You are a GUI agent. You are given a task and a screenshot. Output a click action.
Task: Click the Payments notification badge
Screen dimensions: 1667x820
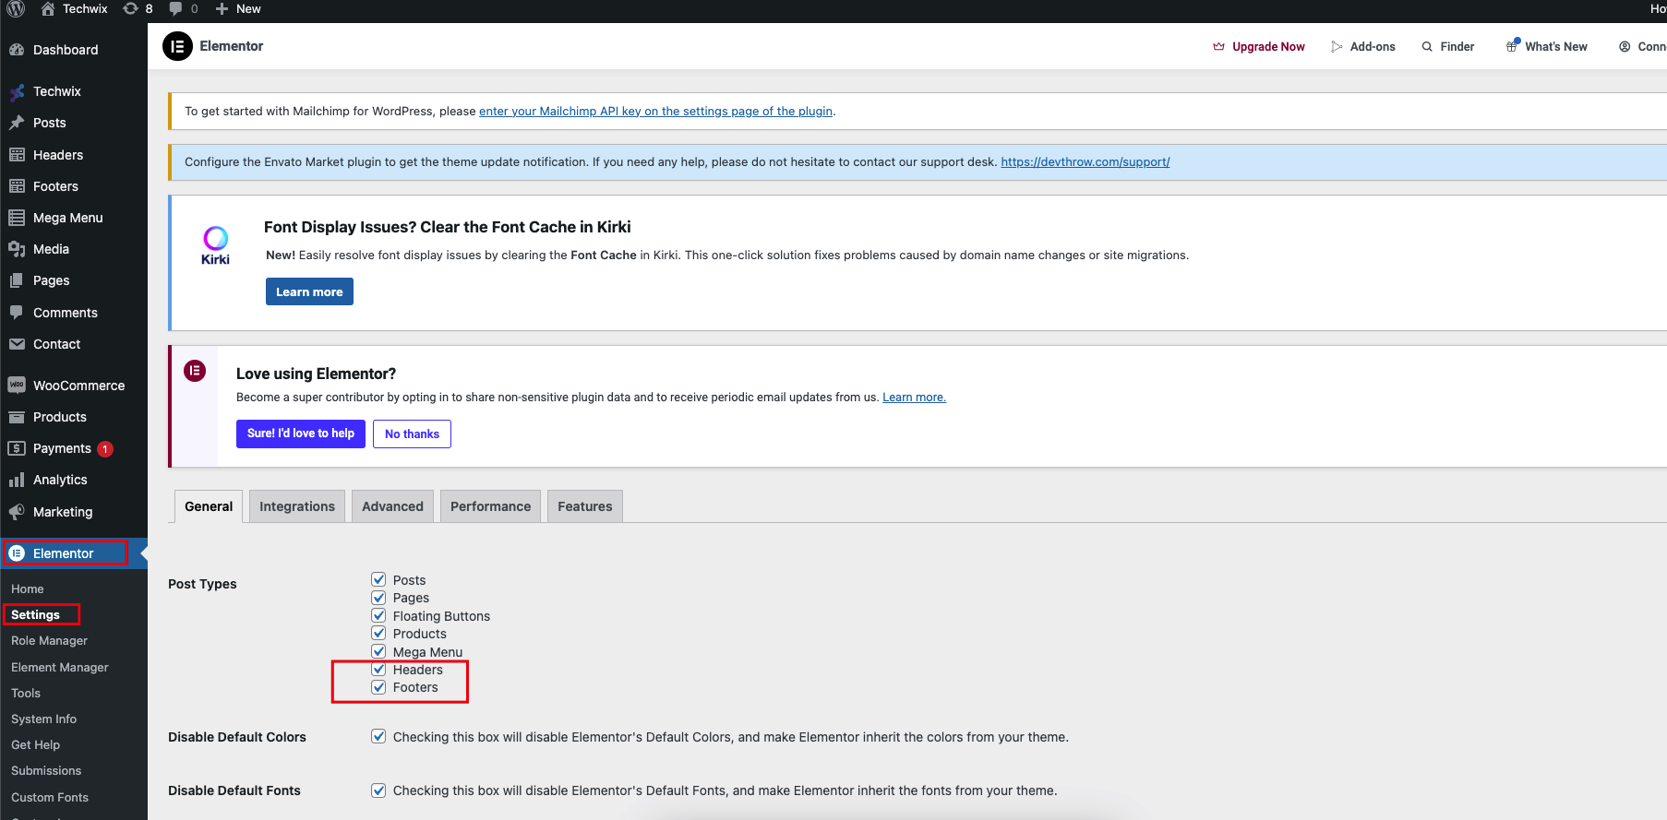click(105, 449)
